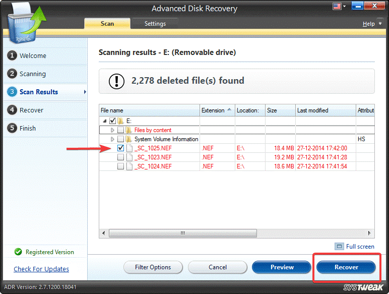Check the Files by content checkbox

point(120,130)
